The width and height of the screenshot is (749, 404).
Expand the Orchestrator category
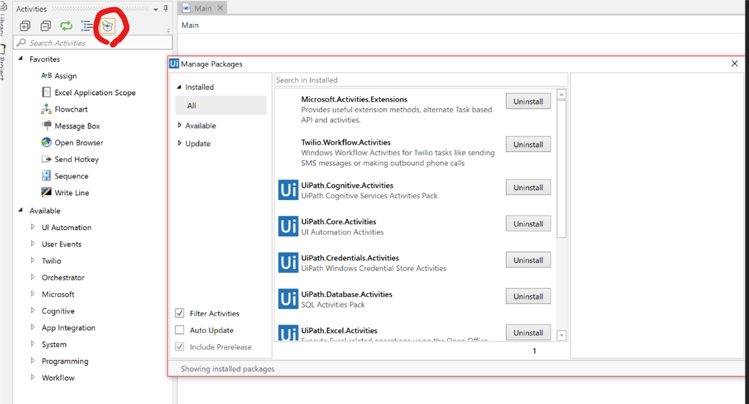[x=32, y=277]
